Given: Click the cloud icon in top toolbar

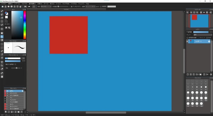Looking at the screenshot, I should [2, 6].
